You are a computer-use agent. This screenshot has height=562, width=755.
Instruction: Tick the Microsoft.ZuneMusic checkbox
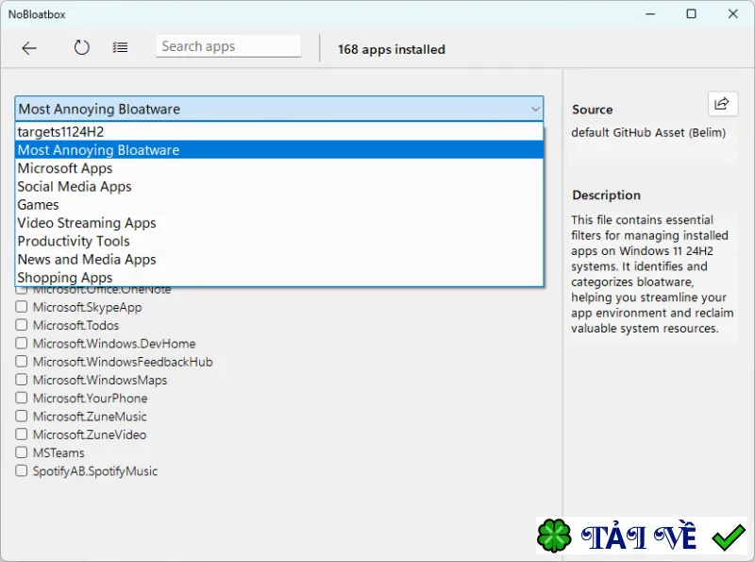[x=21, y=416]
